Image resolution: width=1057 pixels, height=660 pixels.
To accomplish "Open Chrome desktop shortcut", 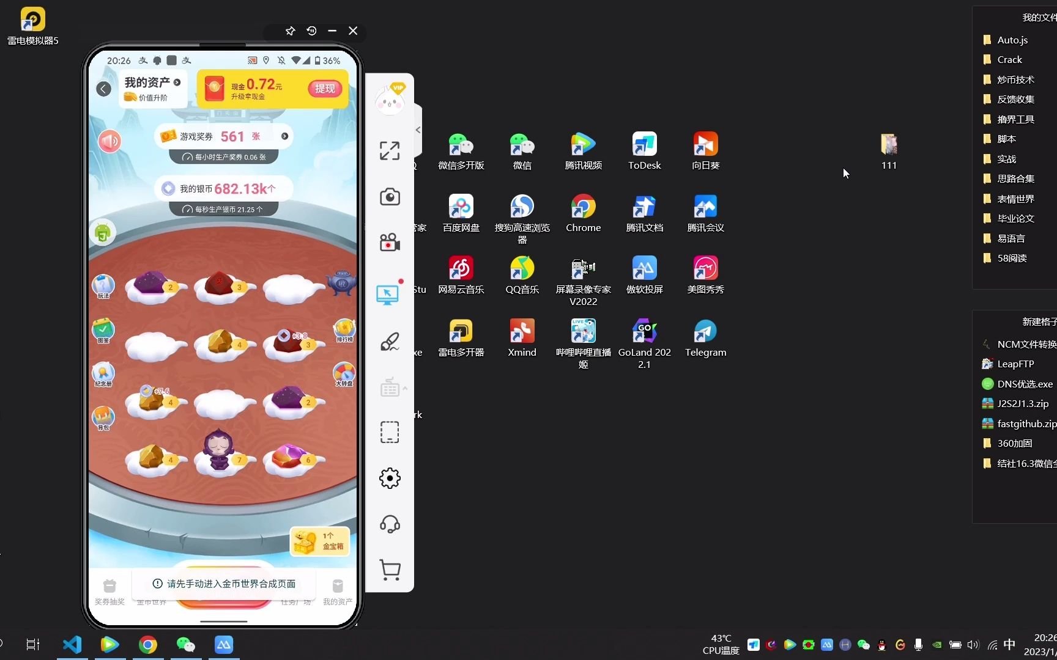I will click(584, 214).
